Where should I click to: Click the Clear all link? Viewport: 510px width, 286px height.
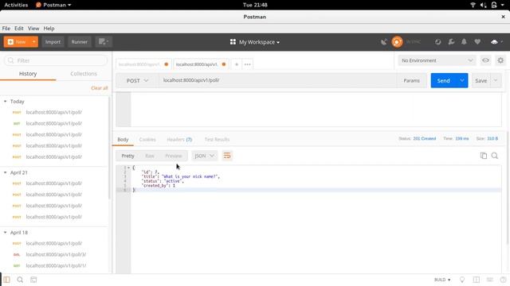coord(99,88)
